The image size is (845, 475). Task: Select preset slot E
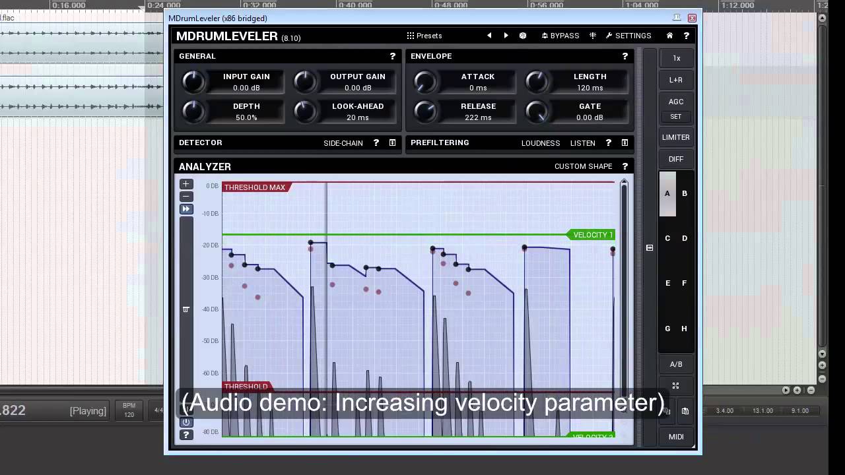click(667, 283)
